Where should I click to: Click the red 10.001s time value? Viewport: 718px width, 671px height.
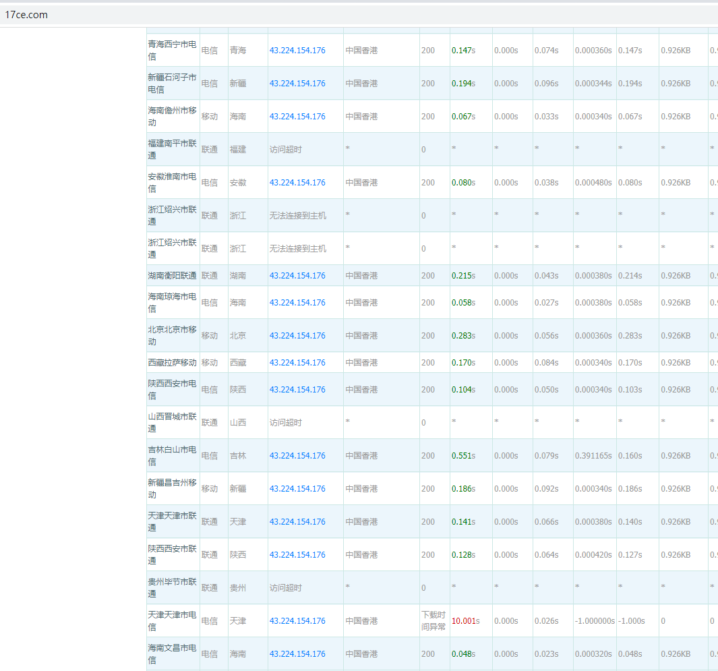tap(465, 621)
